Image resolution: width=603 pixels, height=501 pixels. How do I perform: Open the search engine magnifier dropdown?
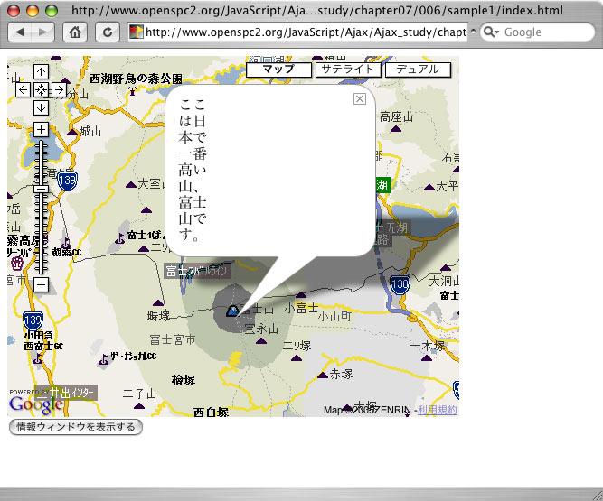pyautogui.click(x=491, y=32)
